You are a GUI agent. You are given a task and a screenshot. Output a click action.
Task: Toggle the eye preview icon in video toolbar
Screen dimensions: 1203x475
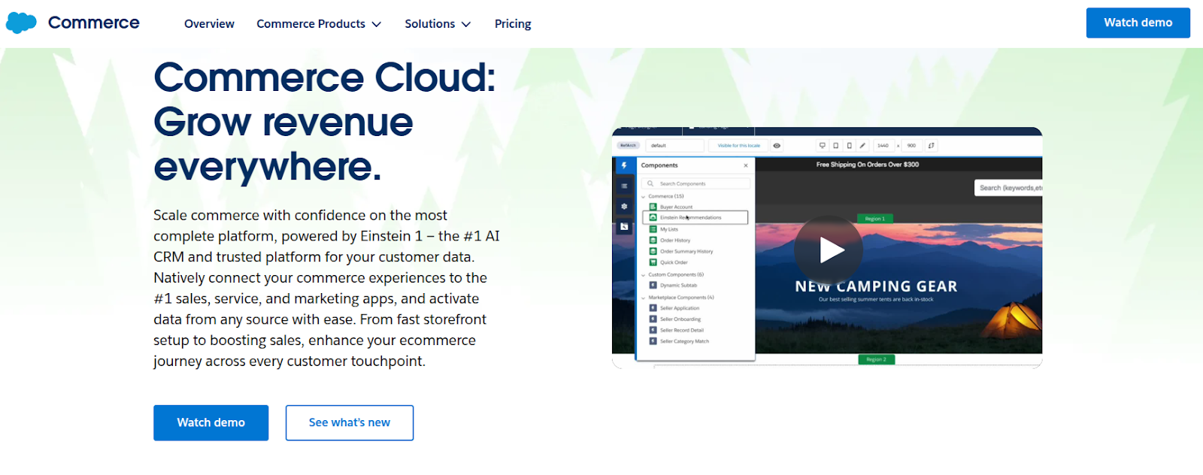(x=777, y=146)
